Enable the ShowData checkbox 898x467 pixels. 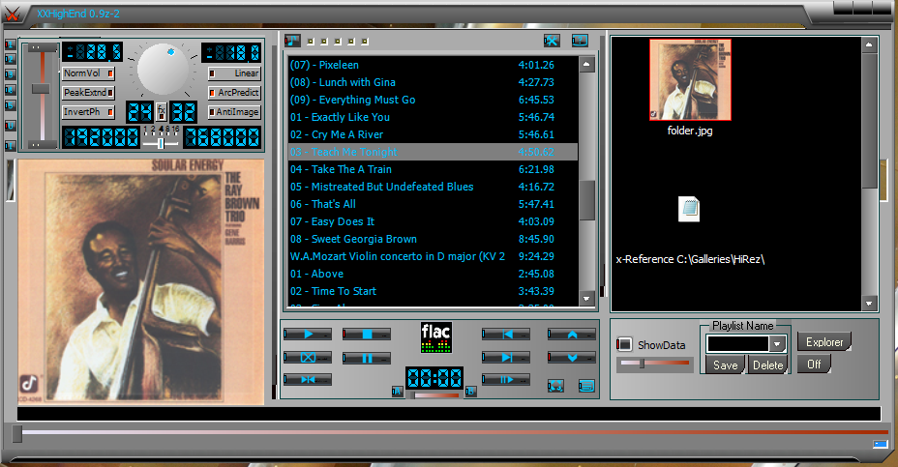click(624, 344)
